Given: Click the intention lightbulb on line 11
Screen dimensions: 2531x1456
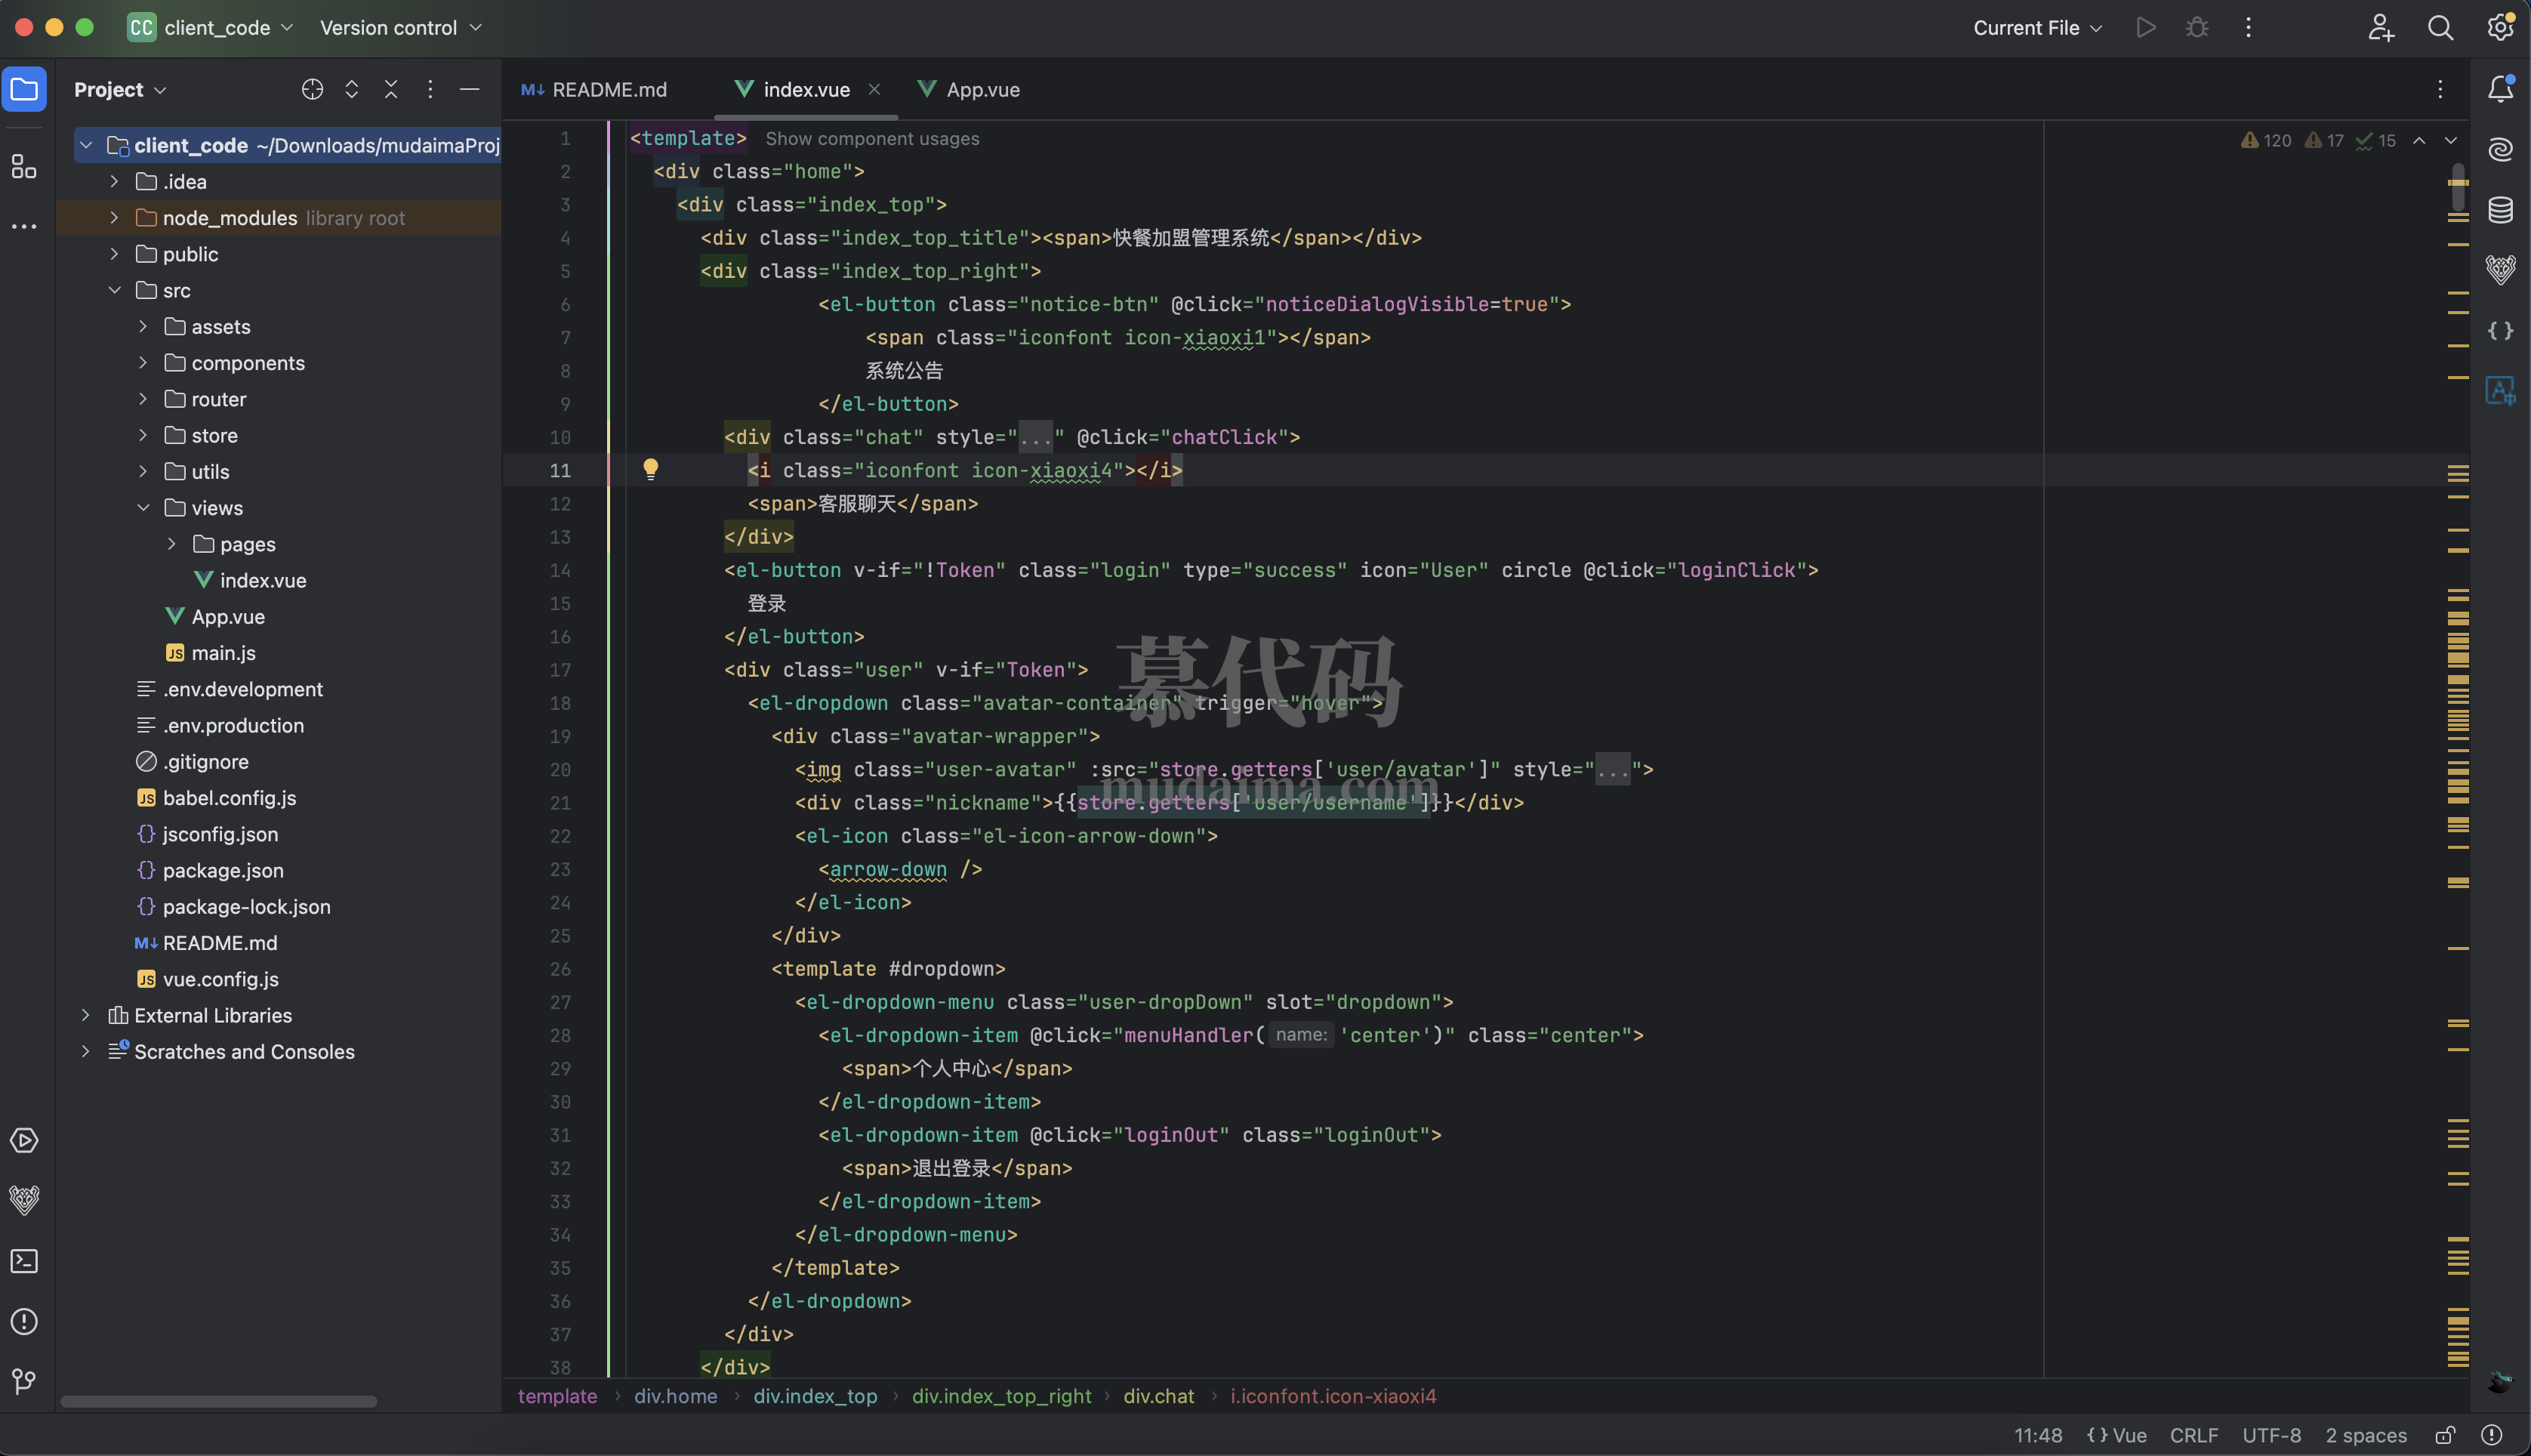Looking at the screenshot, I should pos(651,468).
